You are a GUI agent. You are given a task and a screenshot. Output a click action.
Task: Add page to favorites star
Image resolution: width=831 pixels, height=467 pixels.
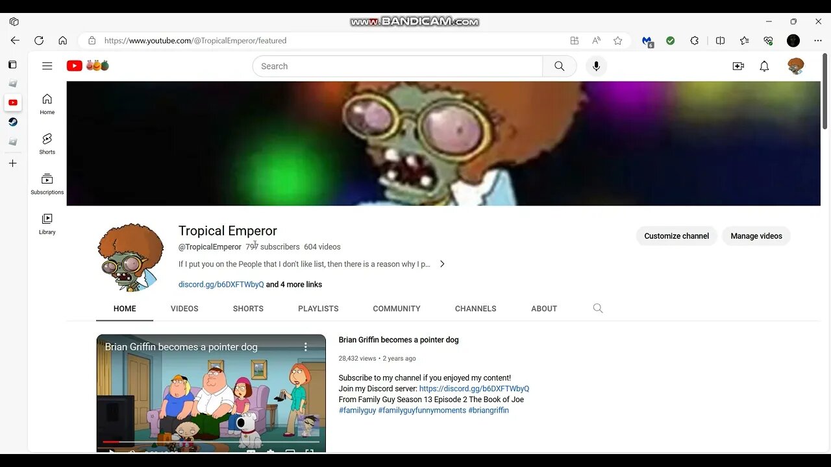(617, 40)
